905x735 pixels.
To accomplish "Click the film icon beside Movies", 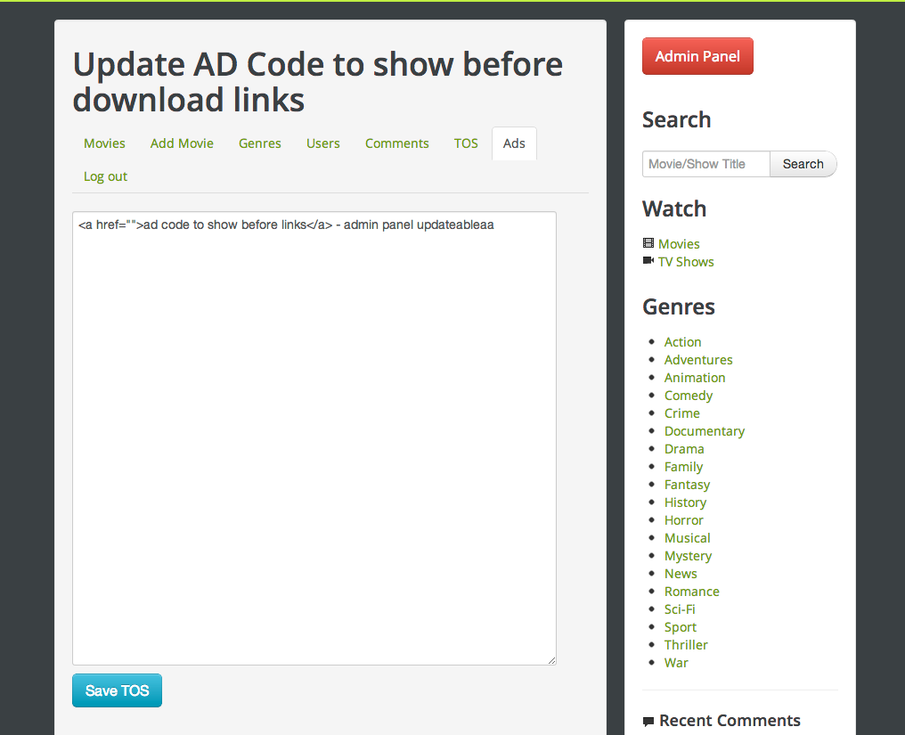I will pos(648,243).
